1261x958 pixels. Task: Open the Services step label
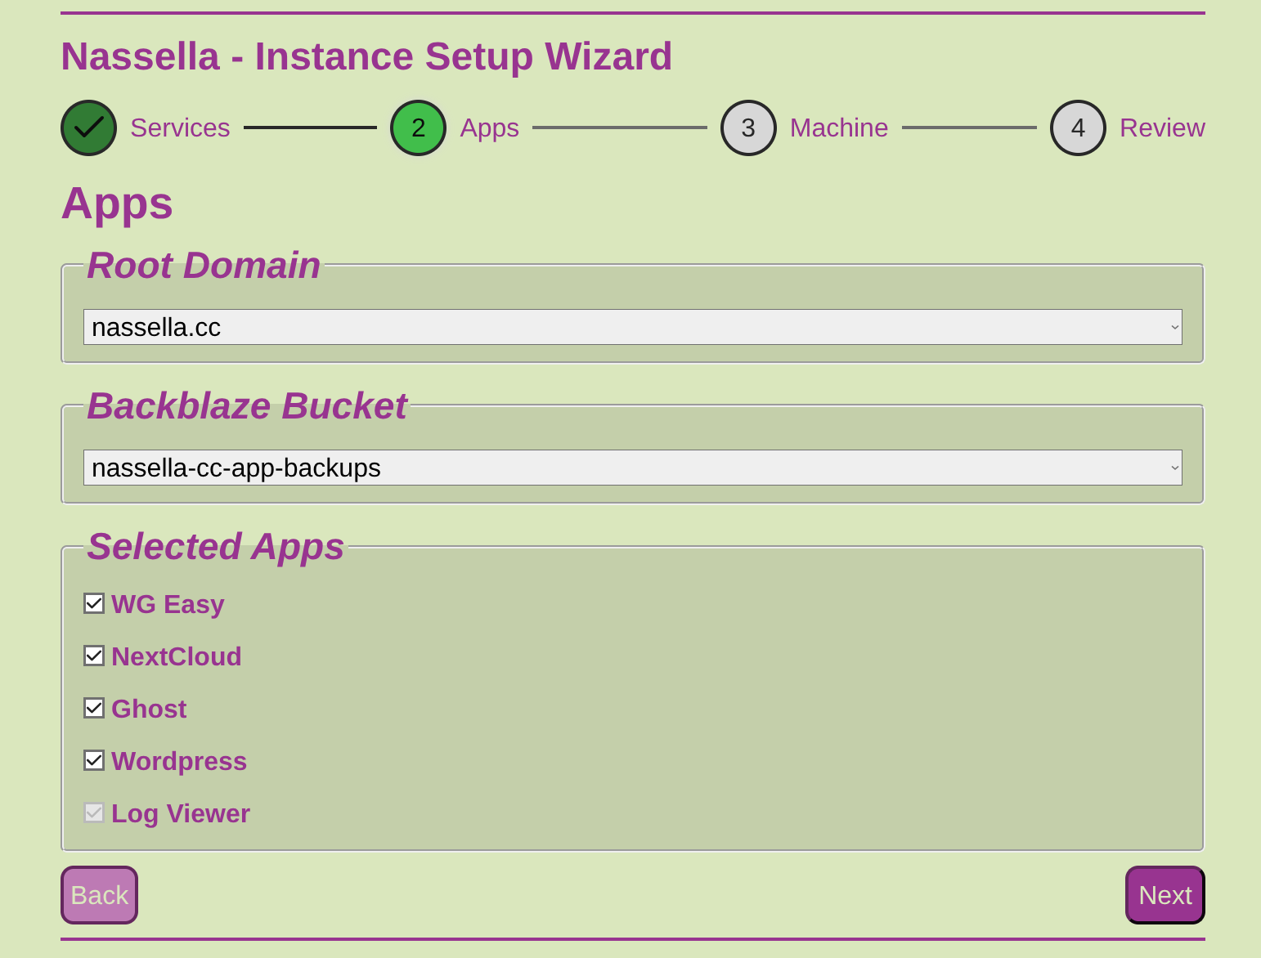click(x=180, y=128)
